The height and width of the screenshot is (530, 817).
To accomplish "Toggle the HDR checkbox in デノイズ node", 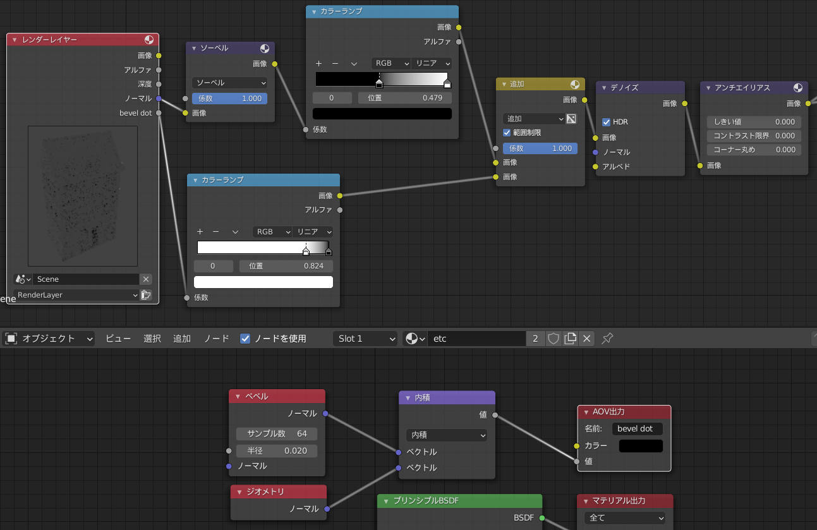I will pos(606,122).
